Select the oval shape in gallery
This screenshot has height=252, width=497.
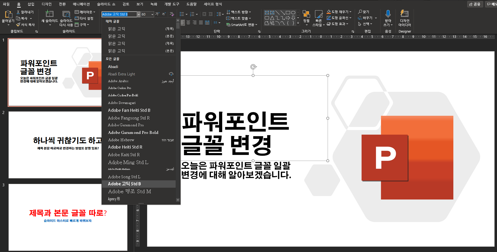click(x=293, y=13)
